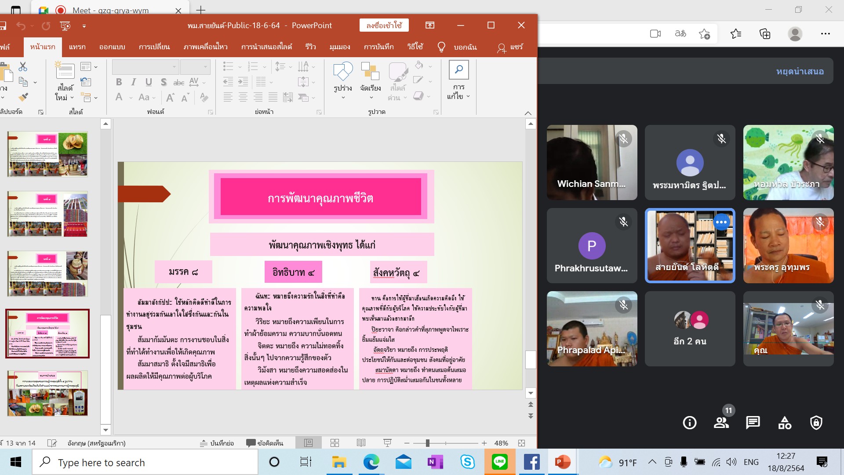Screen dimensions: 844x475
Task: Switch to Reading view icon
Action: click(361, 443)
